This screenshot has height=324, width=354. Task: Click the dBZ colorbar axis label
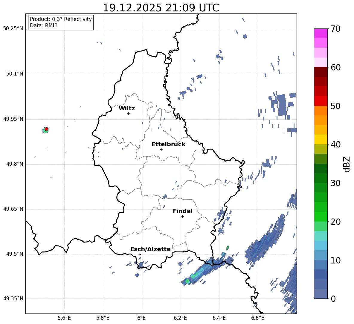click(347, 164)
